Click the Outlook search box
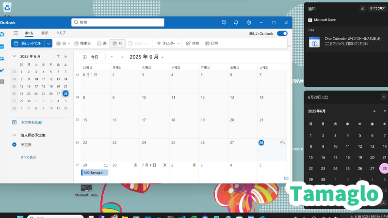The image size is (388, 218). [x=118, y=22]
